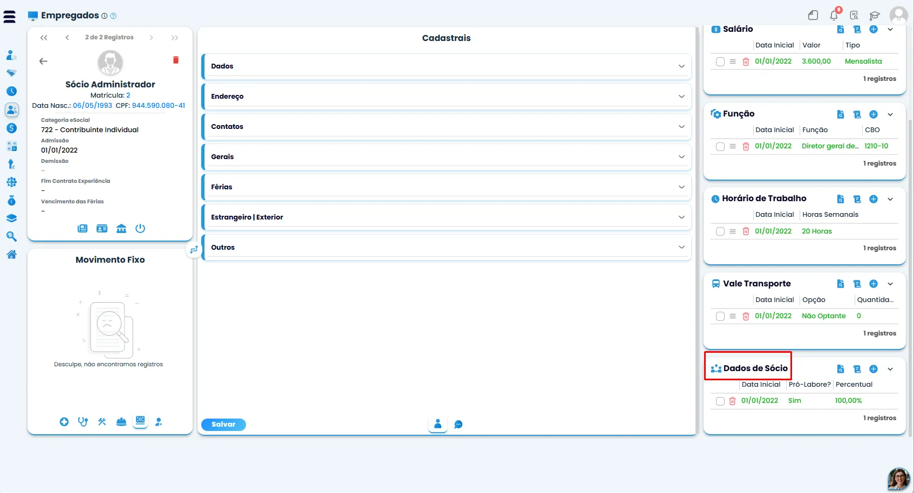
Task: Collapse the Horário de Trabalho panel chevron
Action: (x=890, y=199)
